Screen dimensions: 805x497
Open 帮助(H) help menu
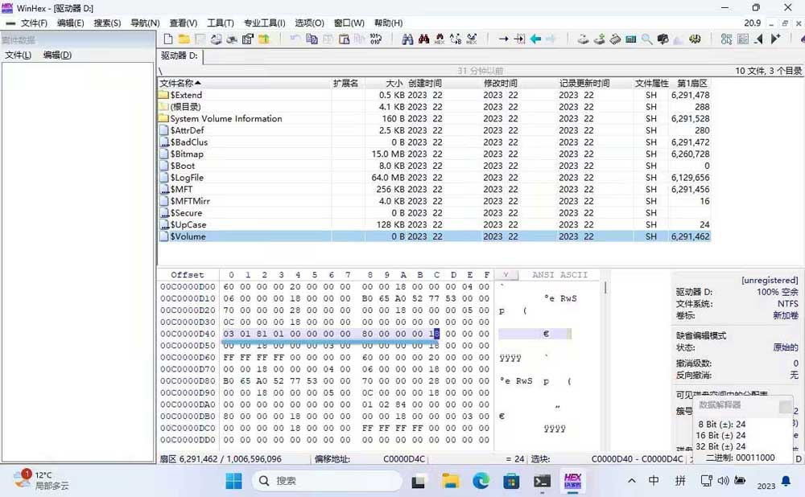click(389, 23)
